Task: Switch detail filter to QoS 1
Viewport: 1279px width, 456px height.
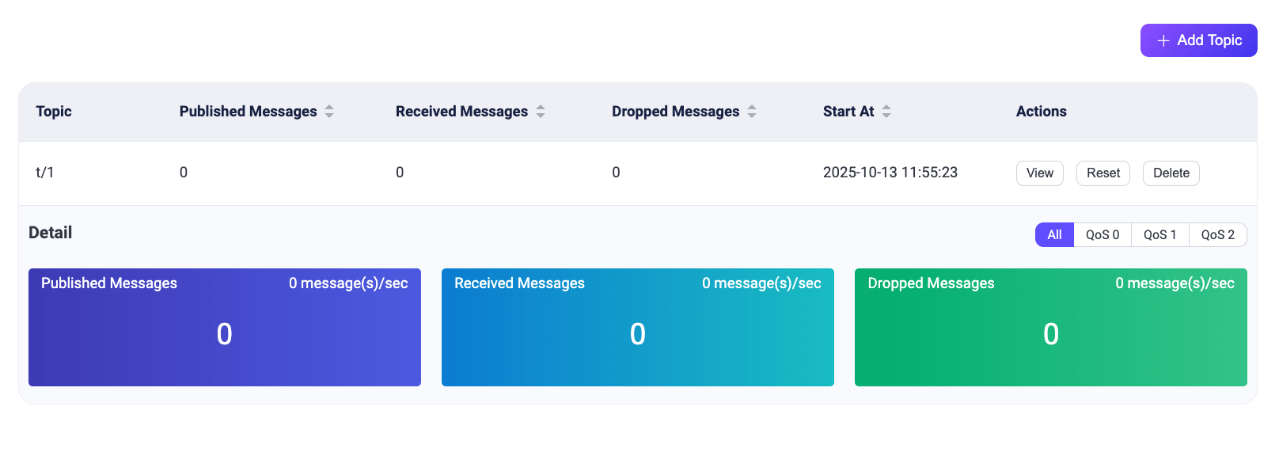Action: click(1159, 235)
